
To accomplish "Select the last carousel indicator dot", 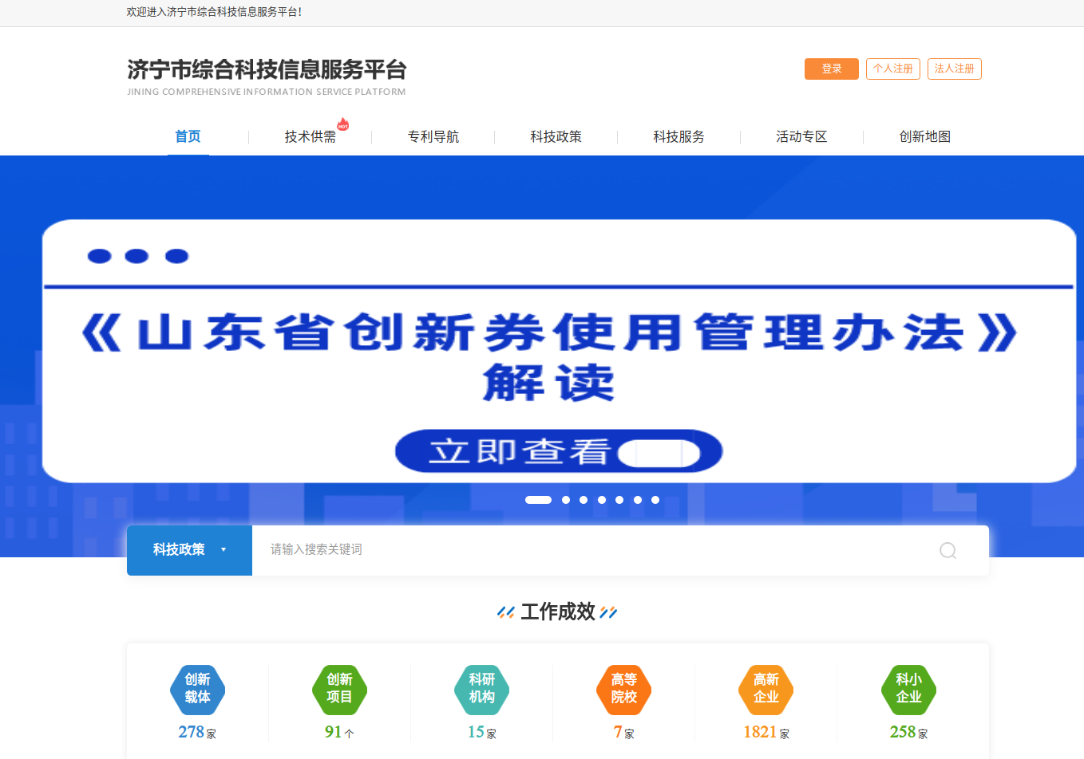I will click(655, 500).
